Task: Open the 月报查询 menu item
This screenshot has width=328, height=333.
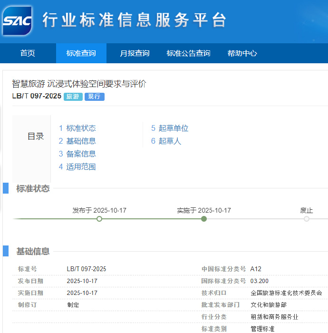Action: coord(135,53)
